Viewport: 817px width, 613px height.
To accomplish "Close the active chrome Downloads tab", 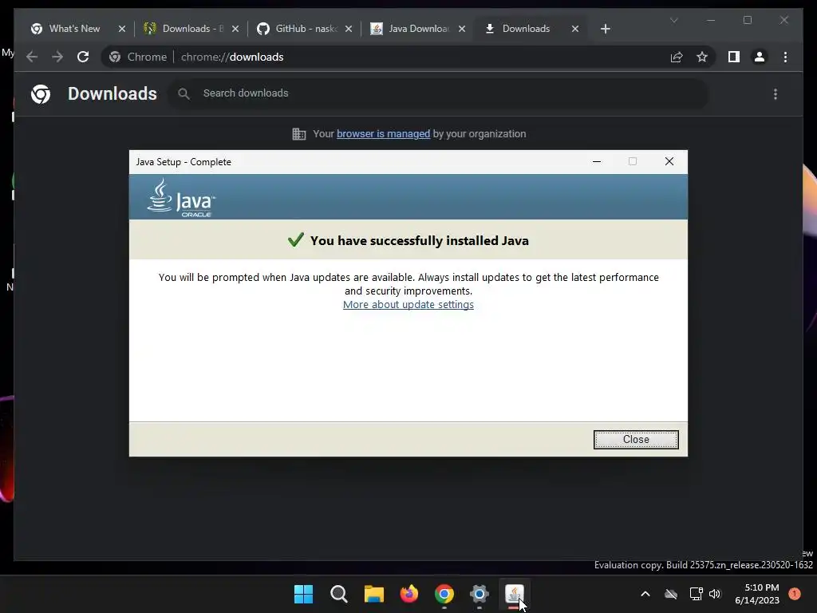I will [x=575, y=29].
